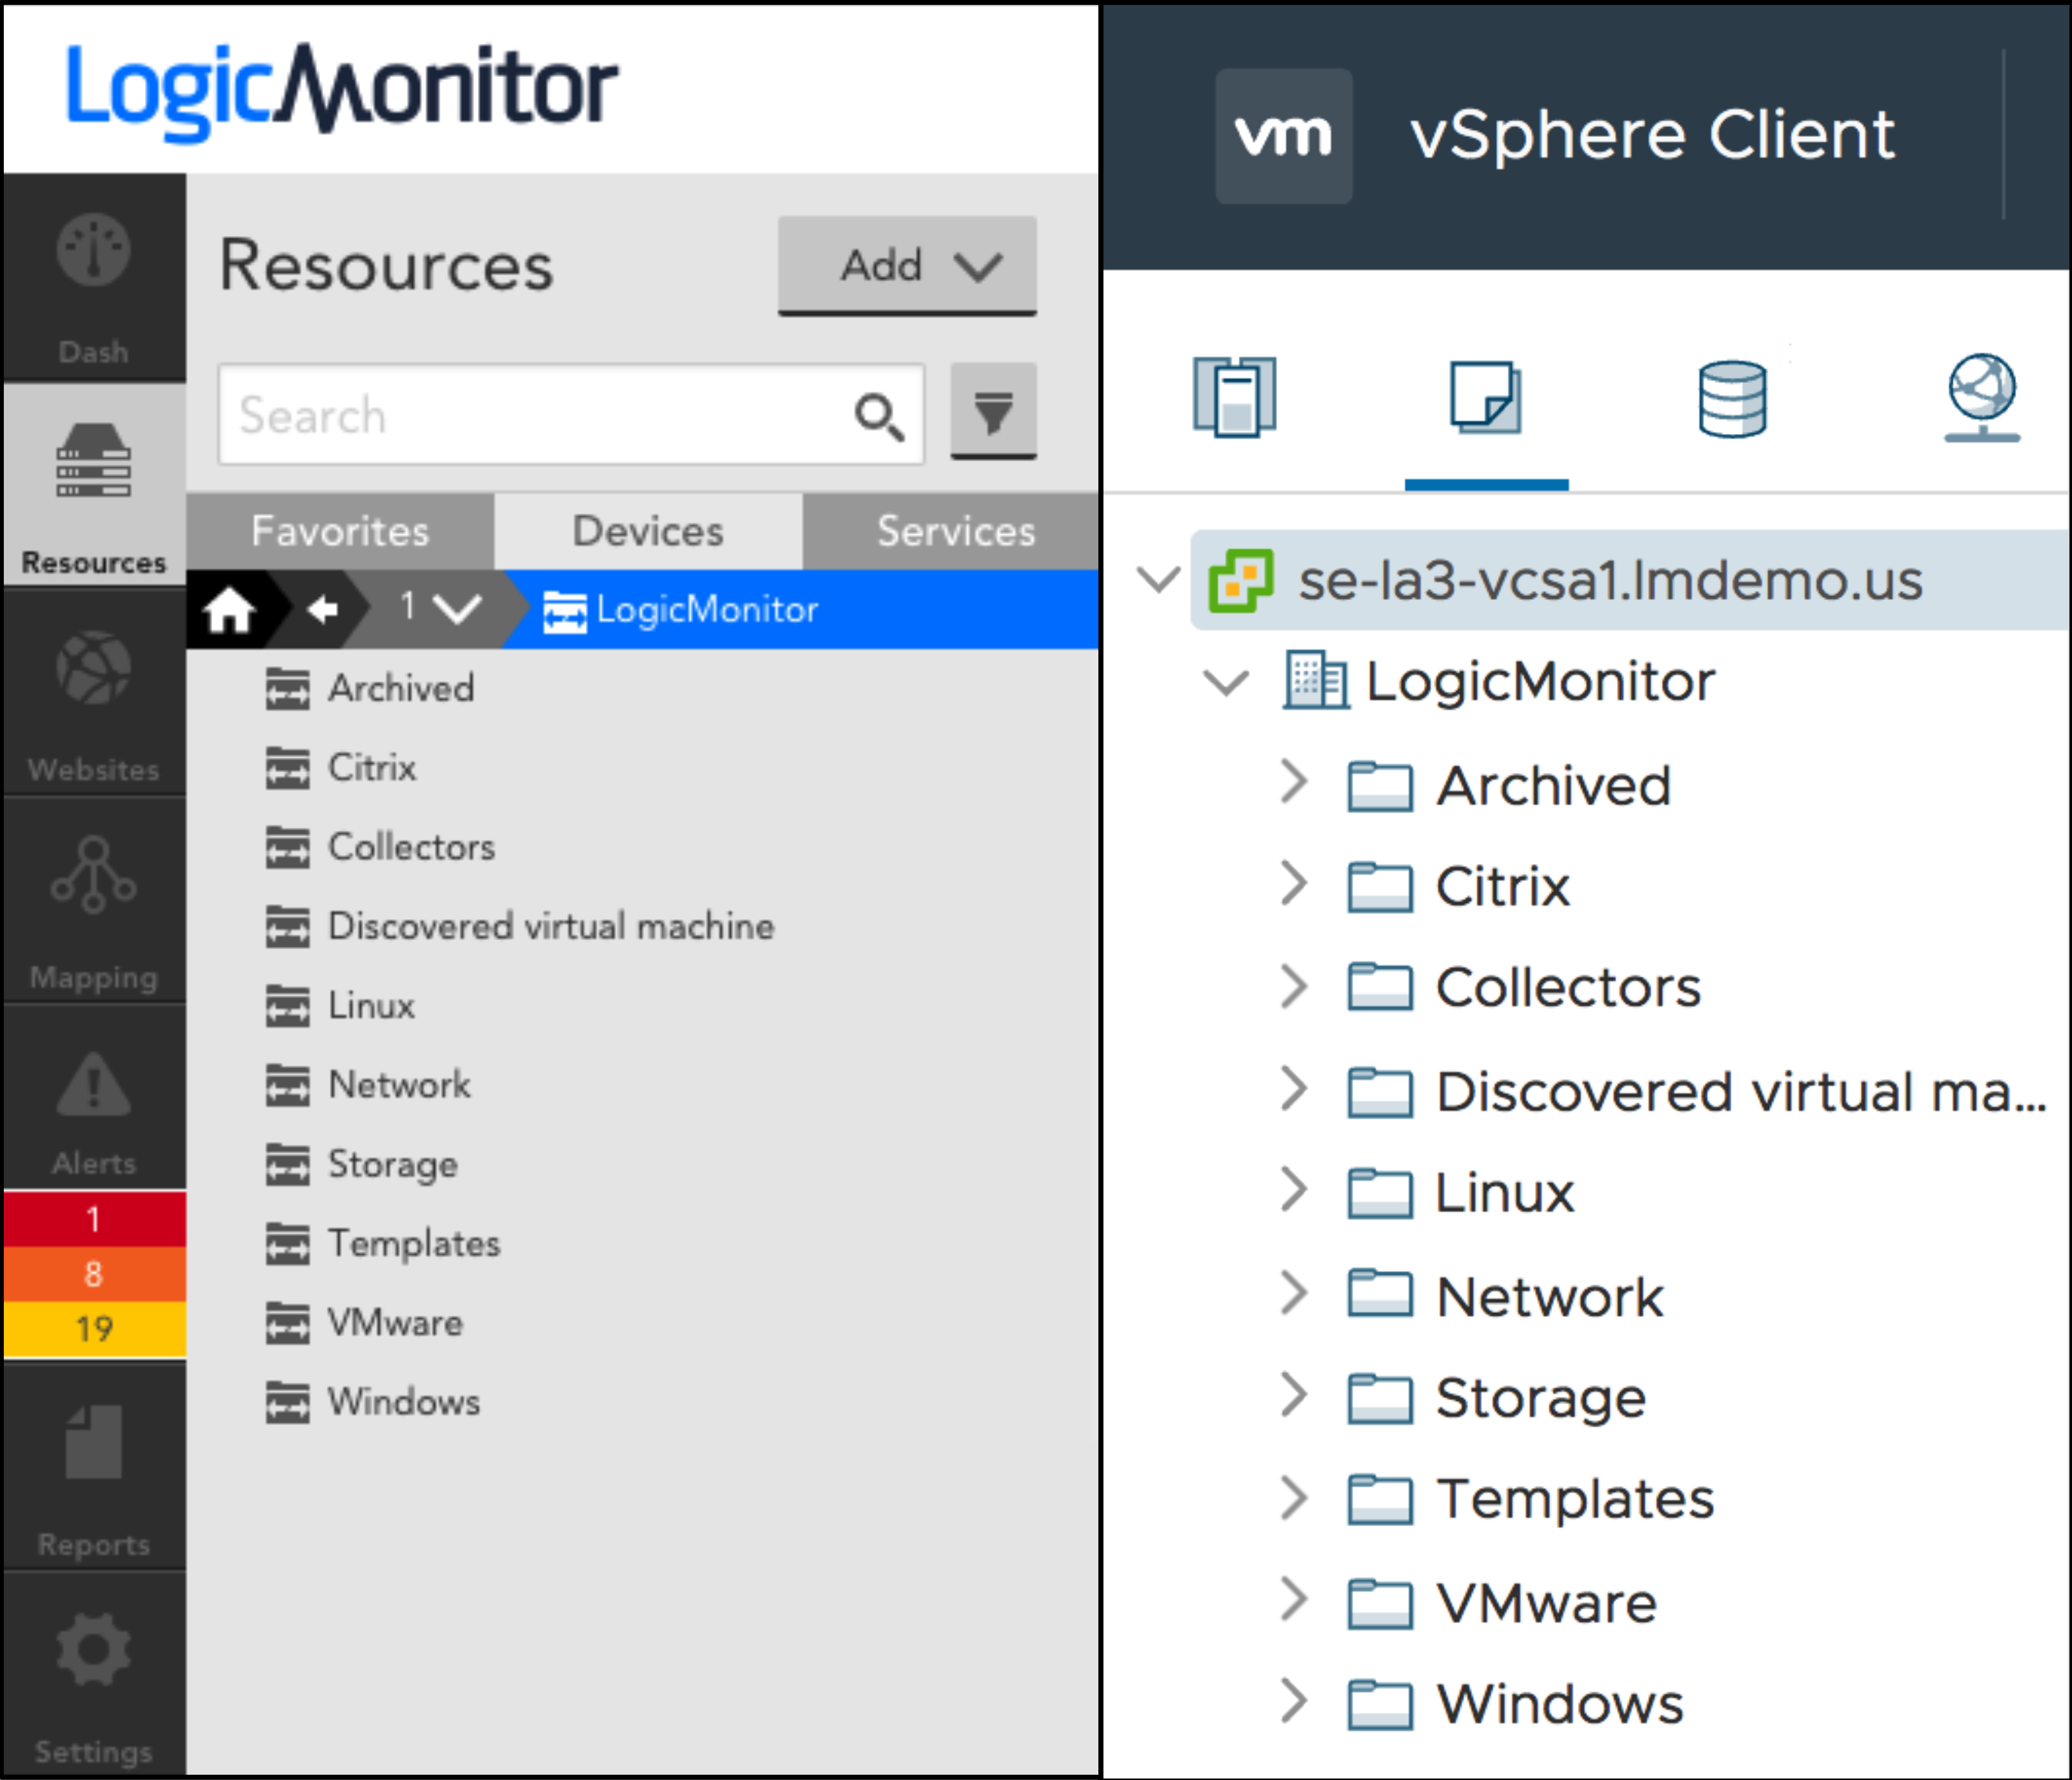Viewport: 2072px width, 1780px height.
Task: Select the LogicMonitor group in breadcrumb
Action: tap(681, 609)
